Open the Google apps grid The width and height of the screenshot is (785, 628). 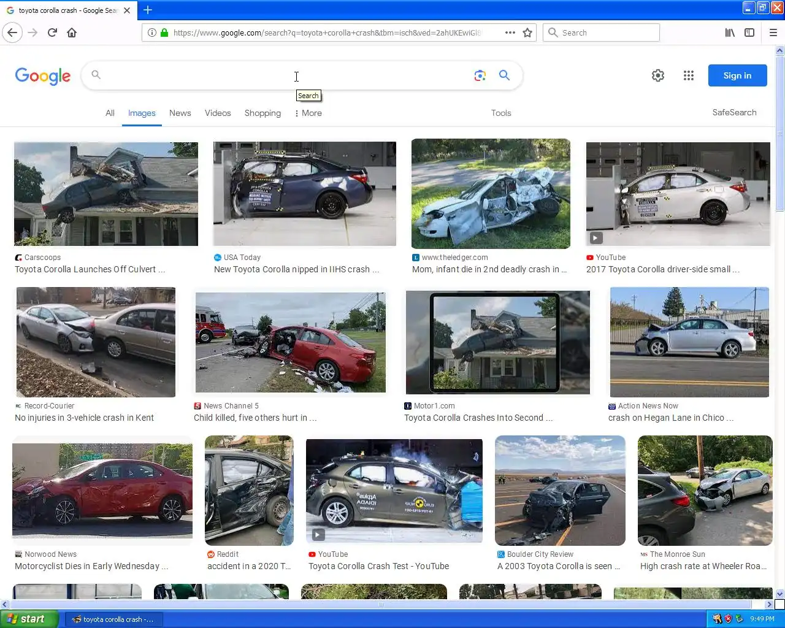tap(689, 75)
